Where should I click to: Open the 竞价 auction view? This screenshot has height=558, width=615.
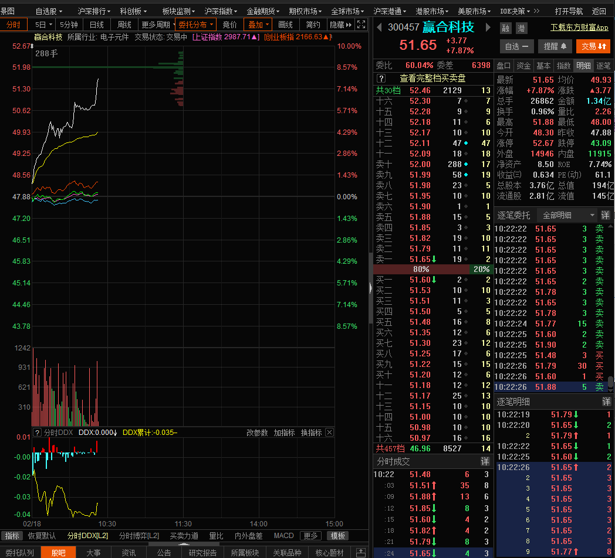coord(230,25)
